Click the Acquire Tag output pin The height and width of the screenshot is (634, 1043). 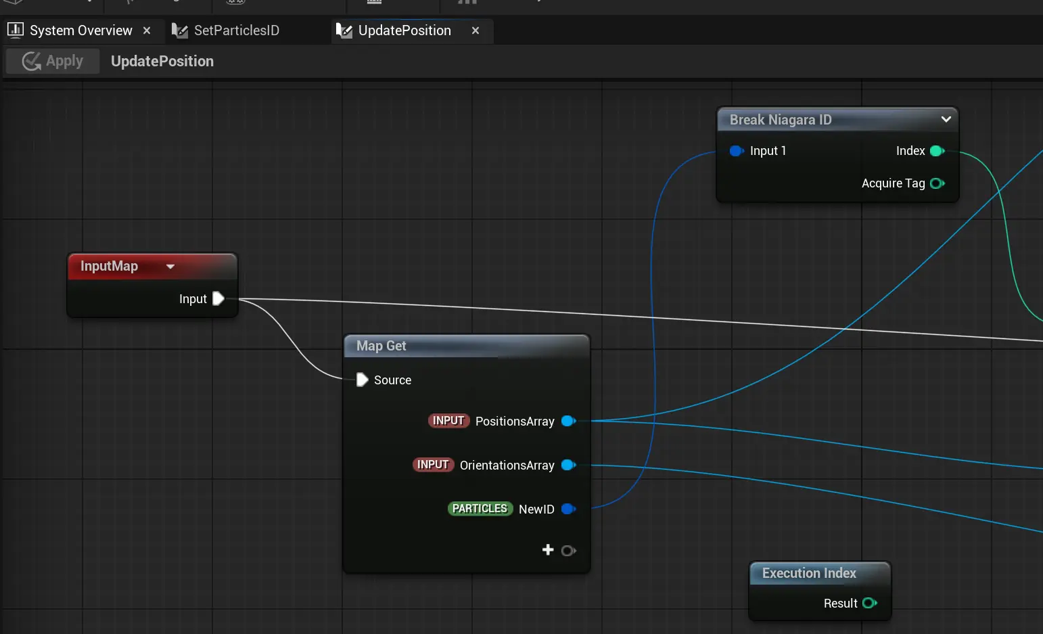[937, 183]
